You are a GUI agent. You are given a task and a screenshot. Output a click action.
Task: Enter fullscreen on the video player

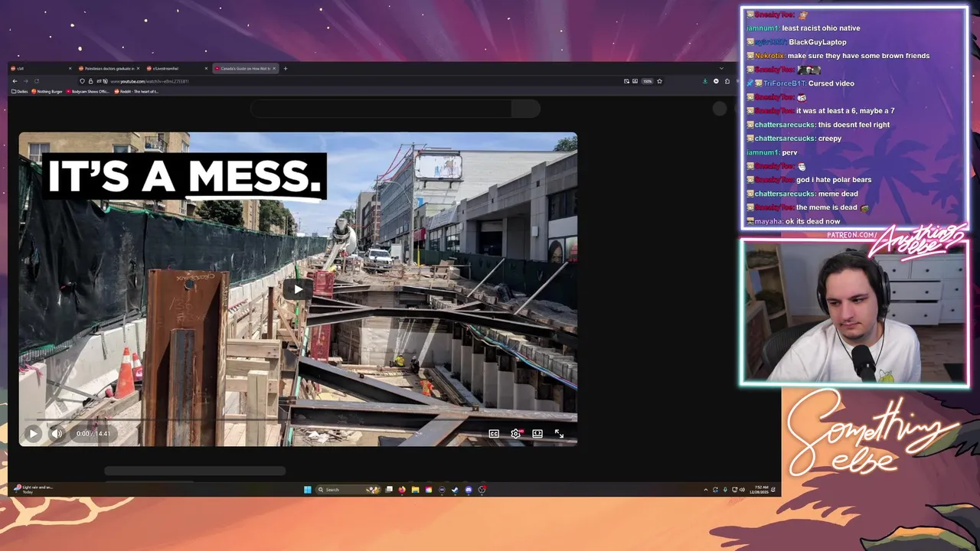click(559, 434)
